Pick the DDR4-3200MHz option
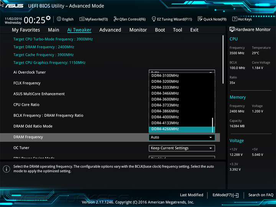The height and width of the screenshot is (207, 276). 165,81
